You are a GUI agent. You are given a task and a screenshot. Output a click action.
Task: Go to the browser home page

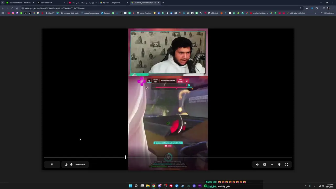17,8
